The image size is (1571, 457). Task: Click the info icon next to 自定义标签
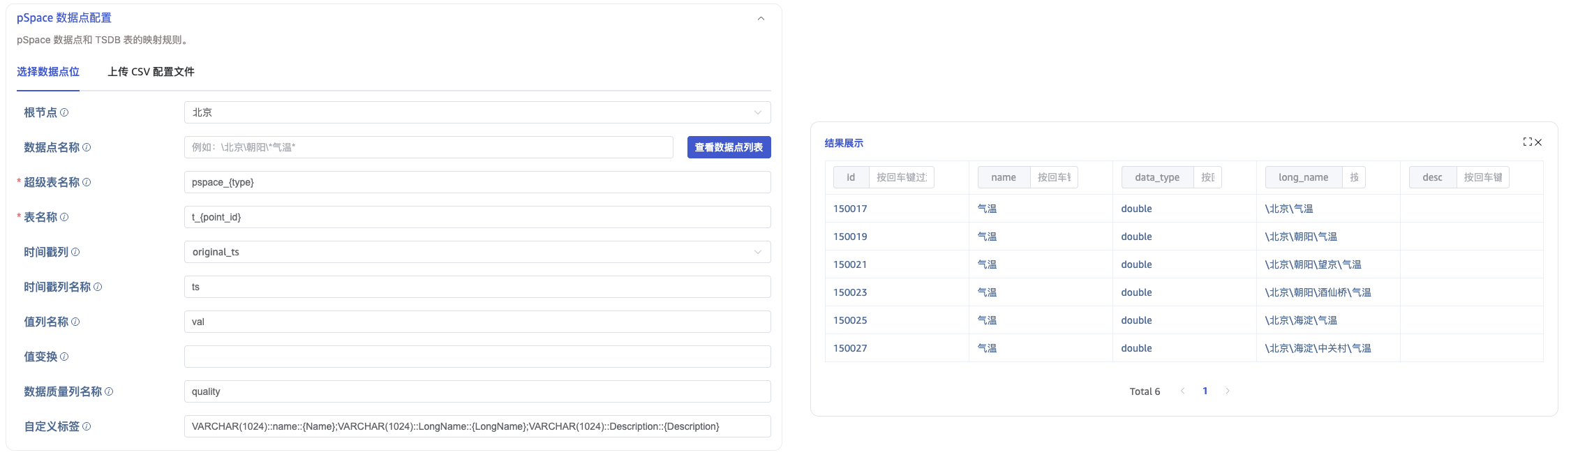[x=87, y=426]
